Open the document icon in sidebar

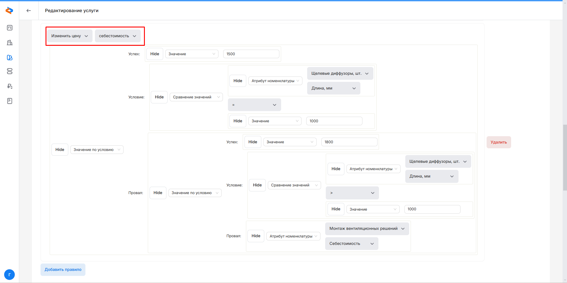[10, 101]
